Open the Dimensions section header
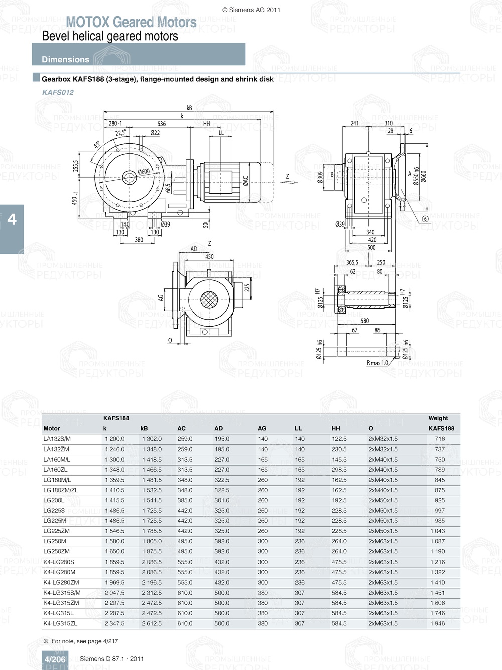 click(x=65, y=59)
